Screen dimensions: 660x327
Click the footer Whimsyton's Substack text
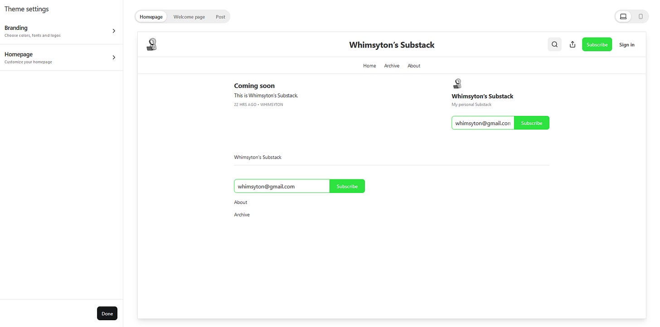pos(257,157)
